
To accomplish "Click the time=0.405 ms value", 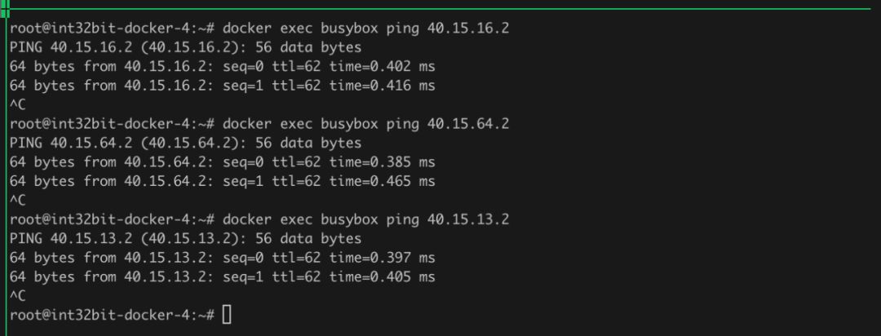I will (382, 276).
